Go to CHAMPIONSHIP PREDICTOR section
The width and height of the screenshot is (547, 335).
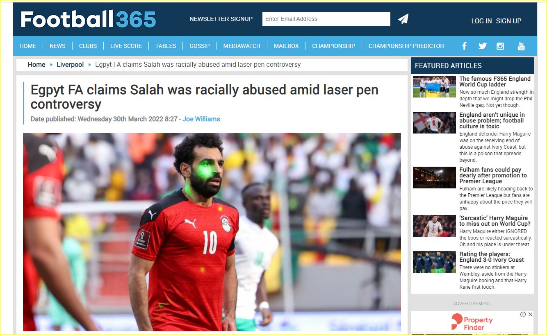pyautogui.click(x=406, y=46)
